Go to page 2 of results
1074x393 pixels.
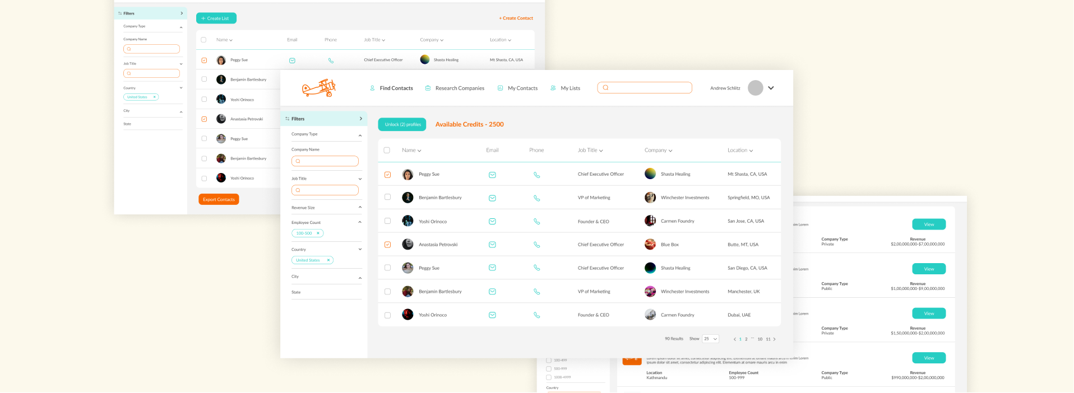point(746,339)
